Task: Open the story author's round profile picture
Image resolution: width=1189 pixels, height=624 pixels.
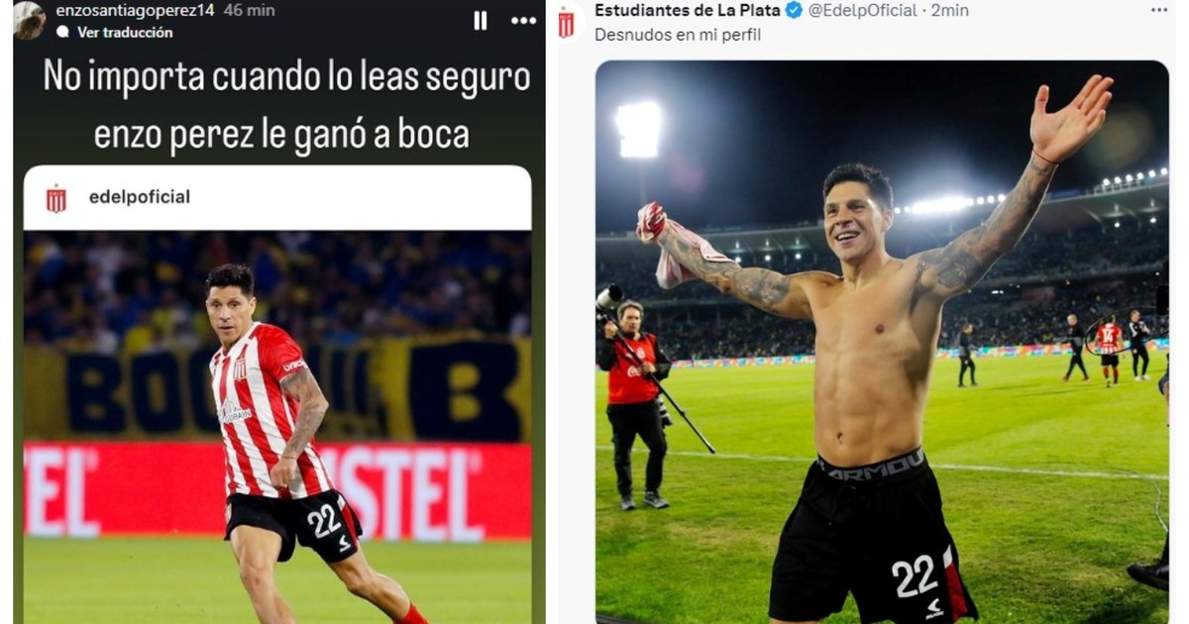Action: [29, 20]
